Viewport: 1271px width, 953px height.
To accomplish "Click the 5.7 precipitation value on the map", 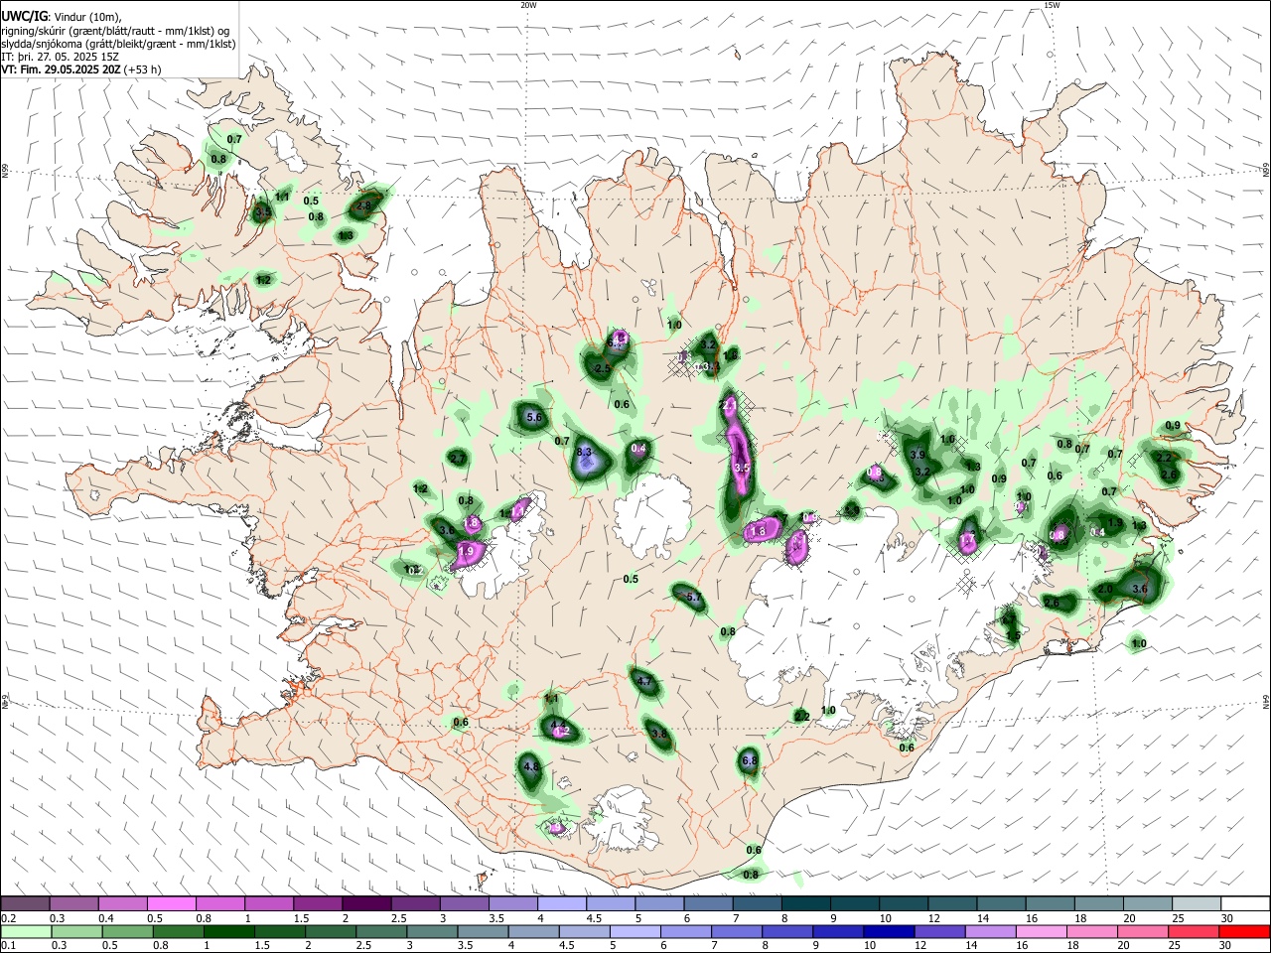I will pyautogui.click(x=694, y=598).
